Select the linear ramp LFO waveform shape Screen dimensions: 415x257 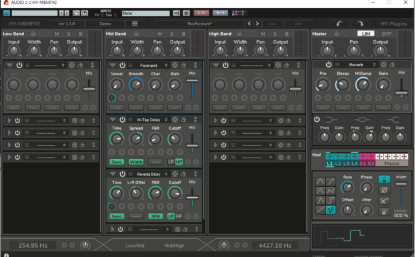click(x=320, y=210)
